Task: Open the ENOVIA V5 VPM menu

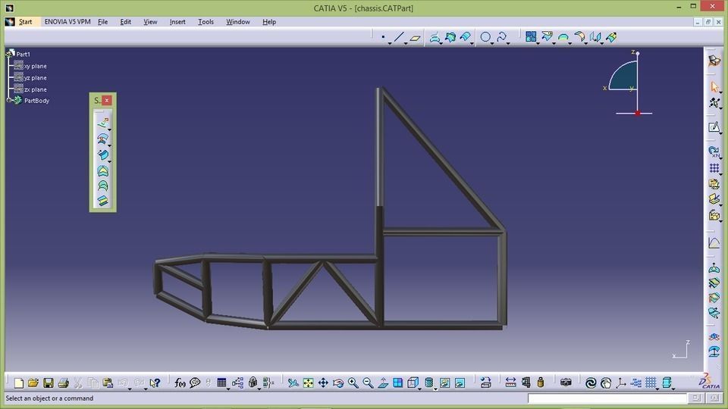Action: 67,22
